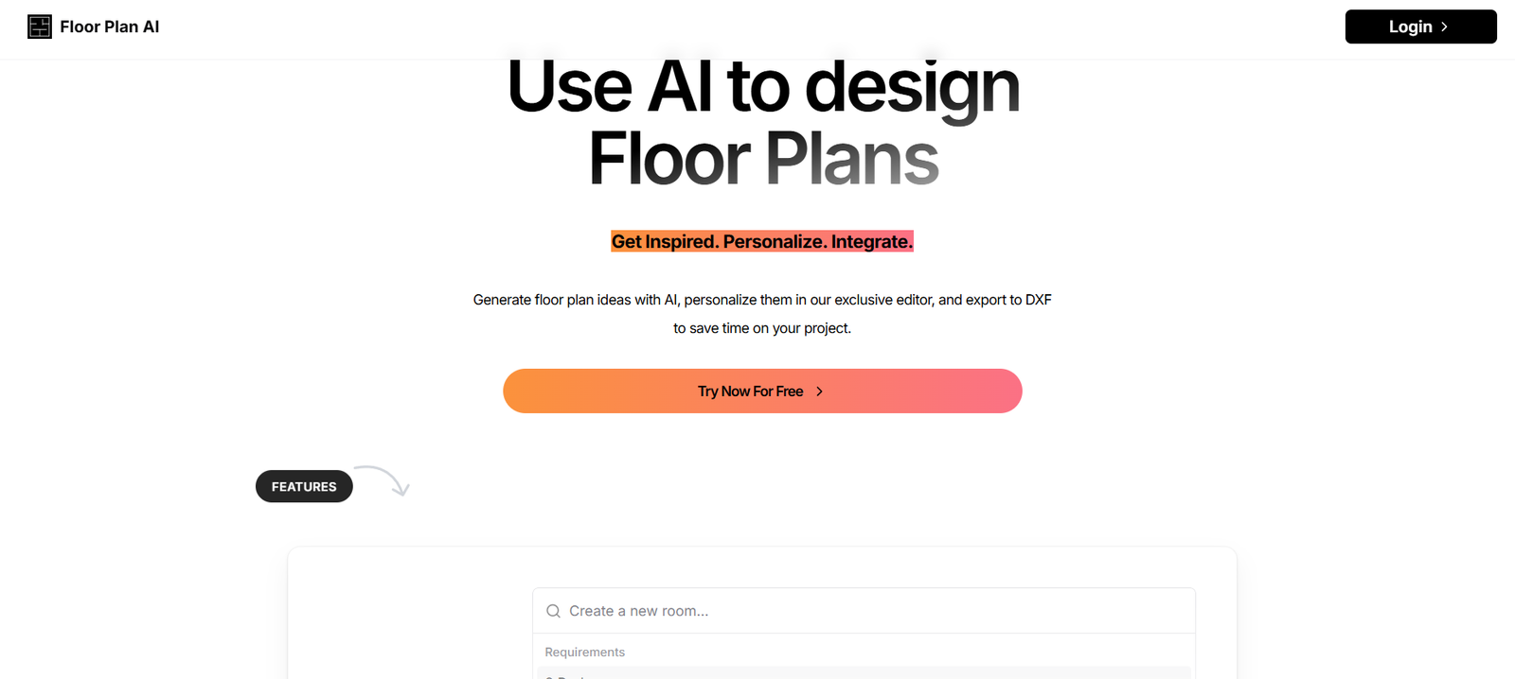Click the Floor Plan AI brand name
The image size is (1515, 679).
[109, 26]
